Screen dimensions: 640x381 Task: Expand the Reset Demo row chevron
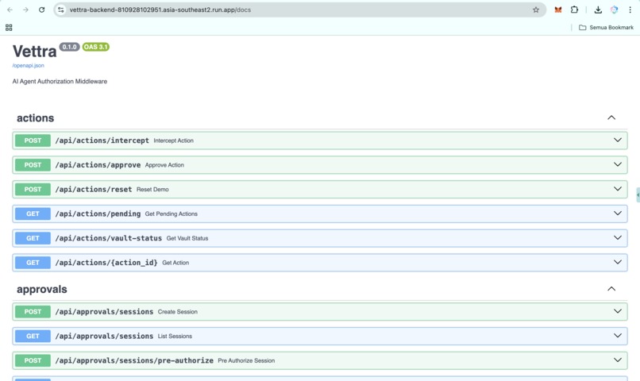point(618,189)
